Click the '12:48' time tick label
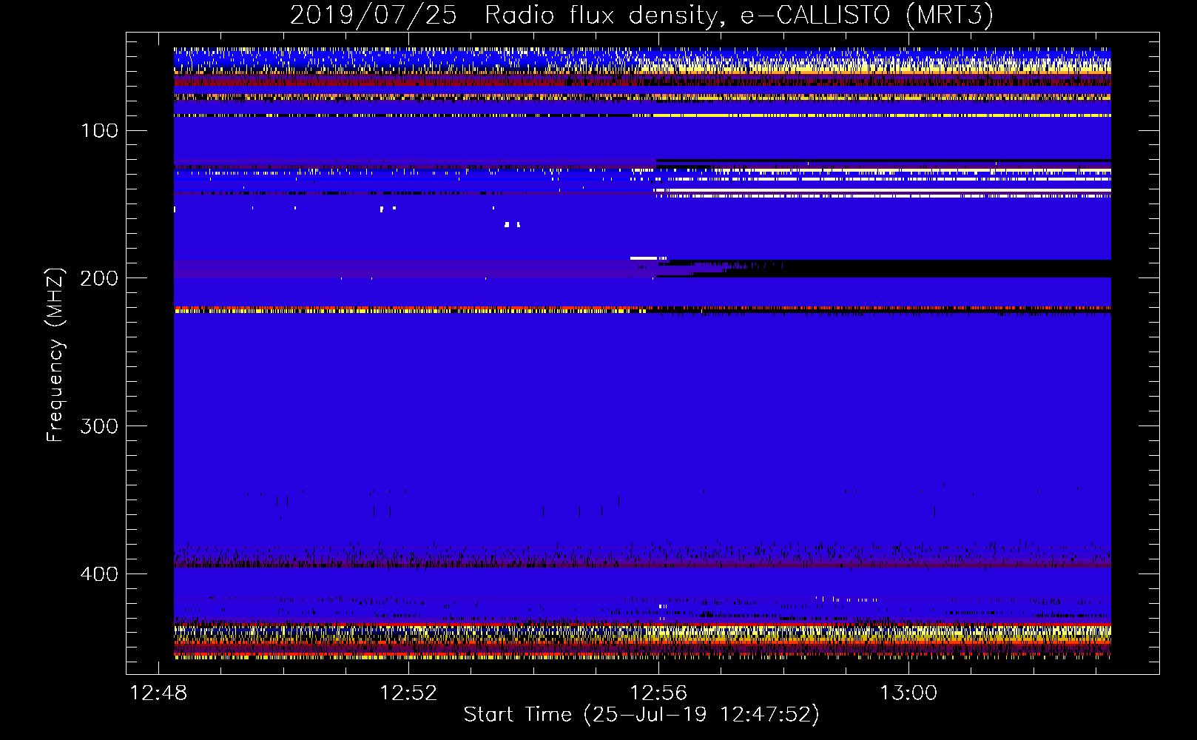 (x=158, y=693)
